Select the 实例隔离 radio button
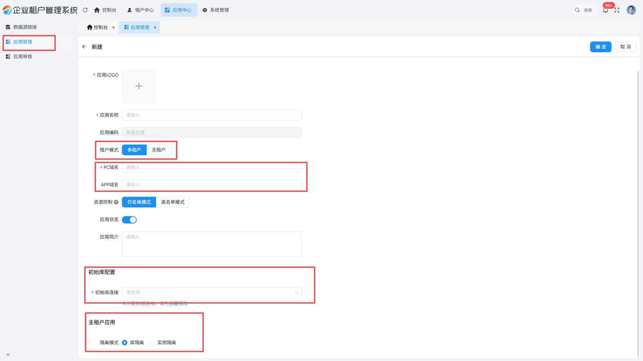643x361 pixels. [x=152, y=343]
